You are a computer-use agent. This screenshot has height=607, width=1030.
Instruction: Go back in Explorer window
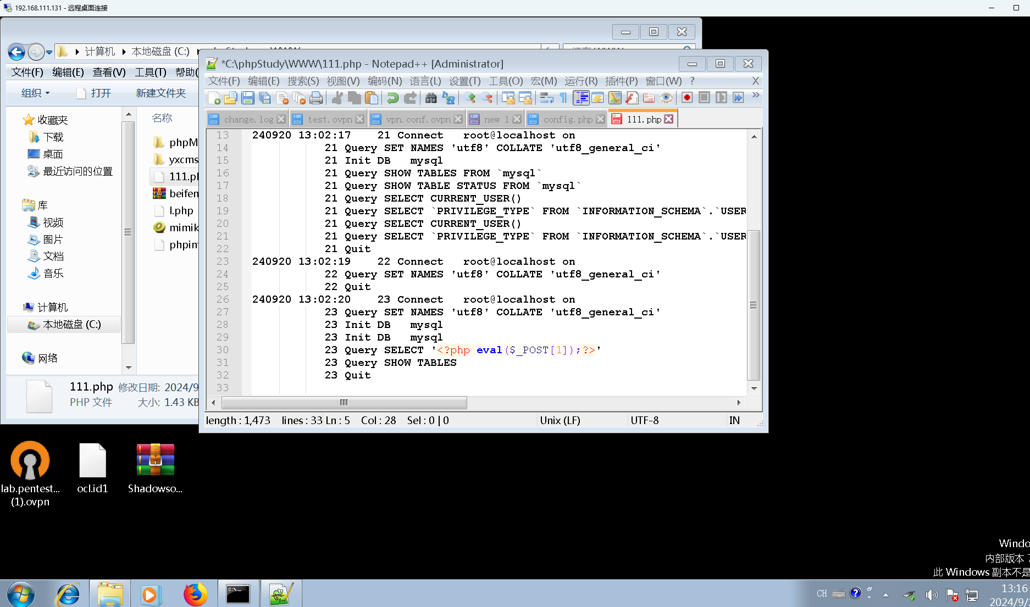[x=16, y=52]
